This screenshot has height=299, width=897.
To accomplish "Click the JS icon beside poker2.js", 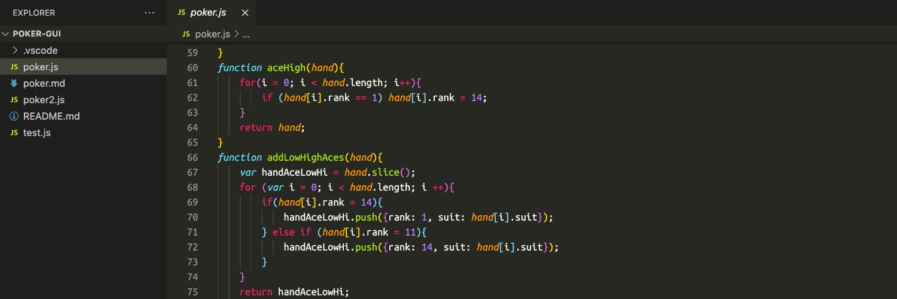I will [14, 100].
